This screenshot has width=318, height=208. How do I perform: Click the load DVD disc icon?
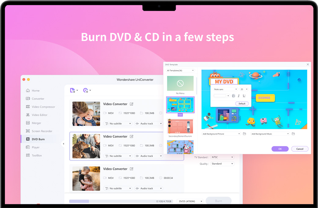[86, 90]
